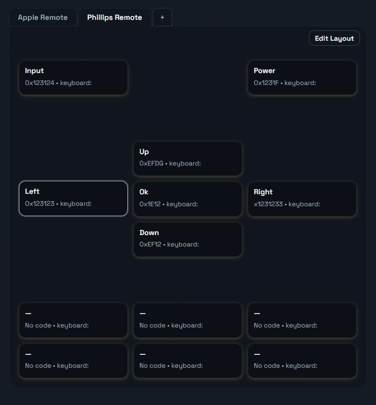
Task: Click the 0x123124 code text under Input
Action: pos(39,83)
